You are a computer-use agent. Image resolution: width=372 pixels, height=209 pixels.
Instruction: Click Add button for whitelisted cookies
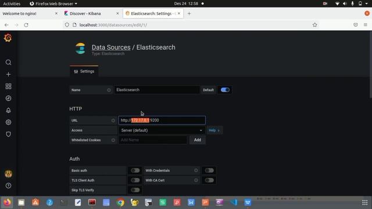[198, 140]
